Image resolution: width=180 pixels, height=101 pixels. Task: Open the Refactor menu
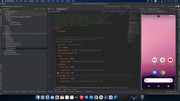click(43, 1)
